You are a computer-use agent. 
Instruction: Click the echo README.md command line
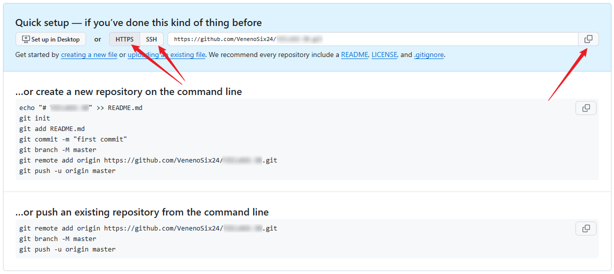pos(81,107)
